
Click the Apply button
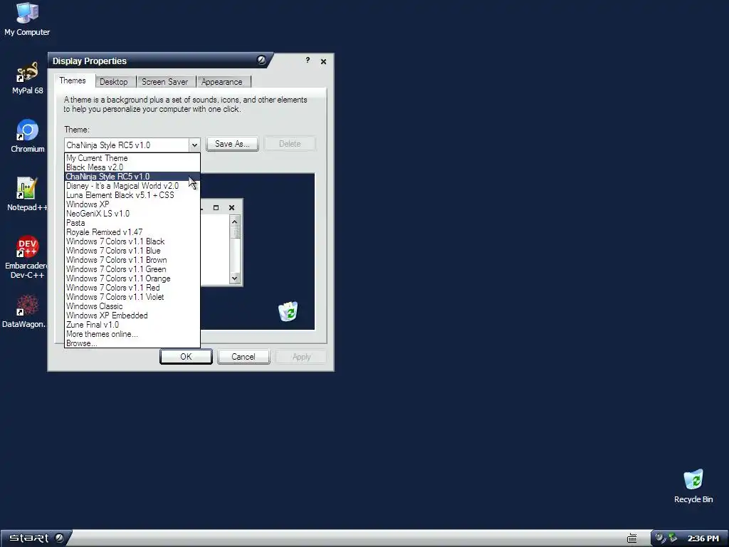tap(301, 357)
